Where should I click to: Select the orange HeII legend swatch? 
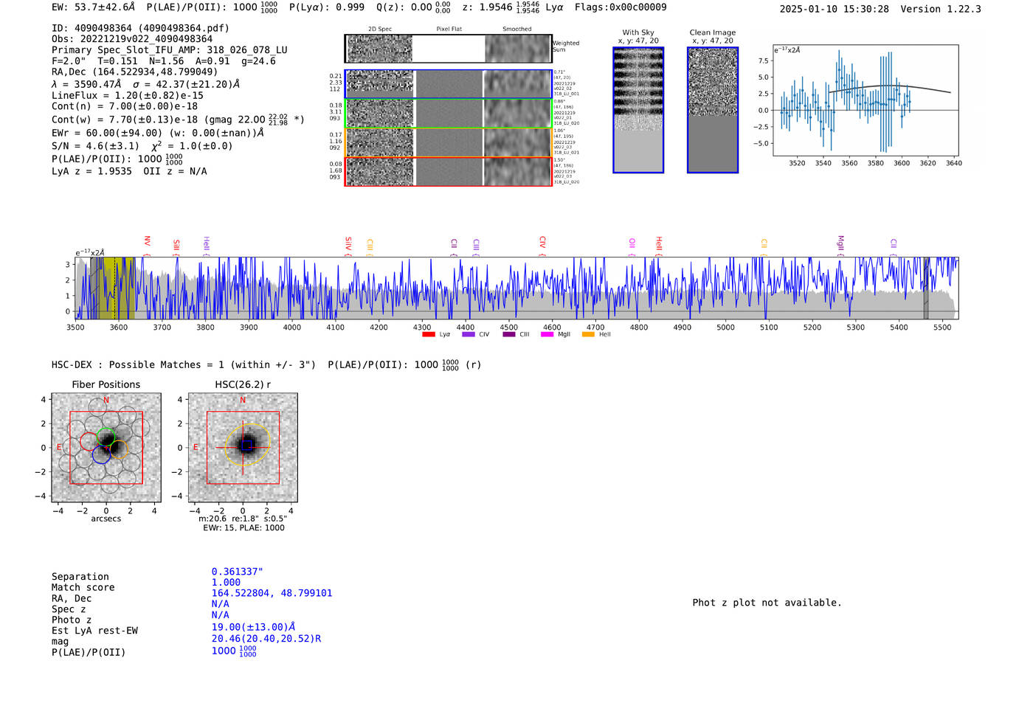coord(588,334)
